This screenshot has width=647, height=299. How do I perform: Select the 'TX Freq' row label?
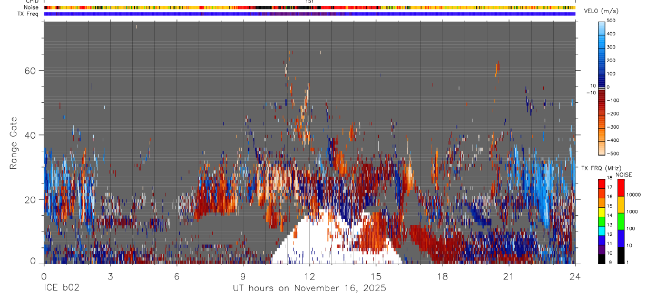click(x=28, y=14)
